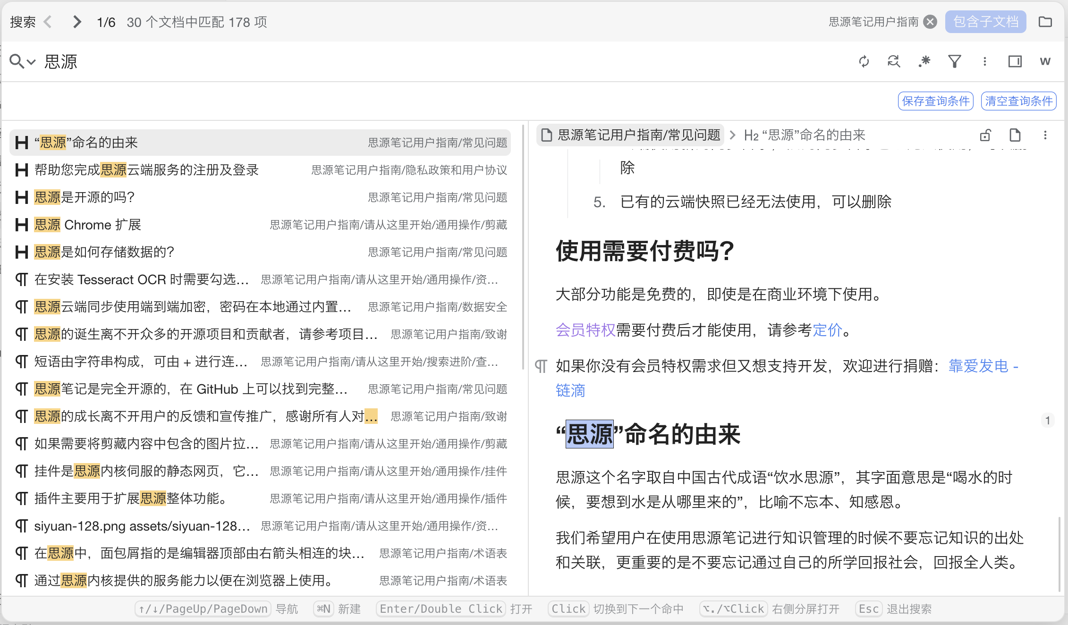Select the 思源是开源的吗? search result
1068x625 pixels.
click(x=85, y=197)
